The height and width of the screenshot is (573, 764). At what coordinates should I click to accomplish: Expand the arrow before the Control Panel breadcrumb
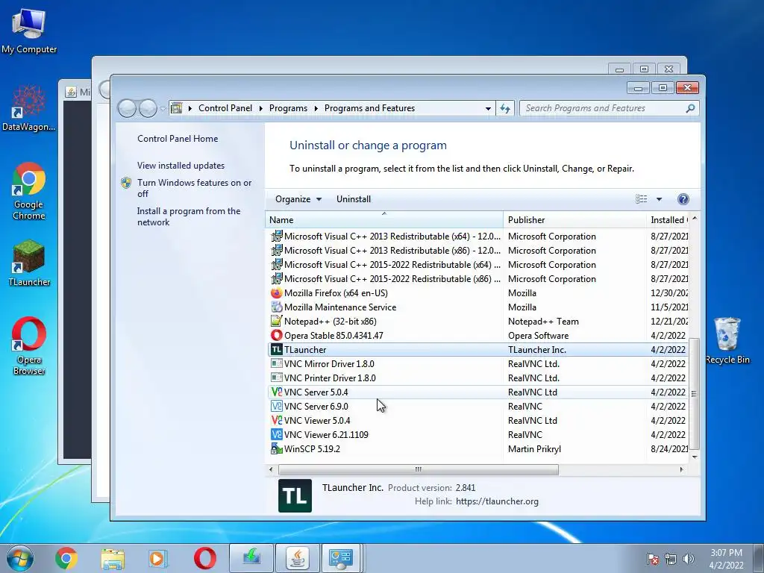coord(190,108)
